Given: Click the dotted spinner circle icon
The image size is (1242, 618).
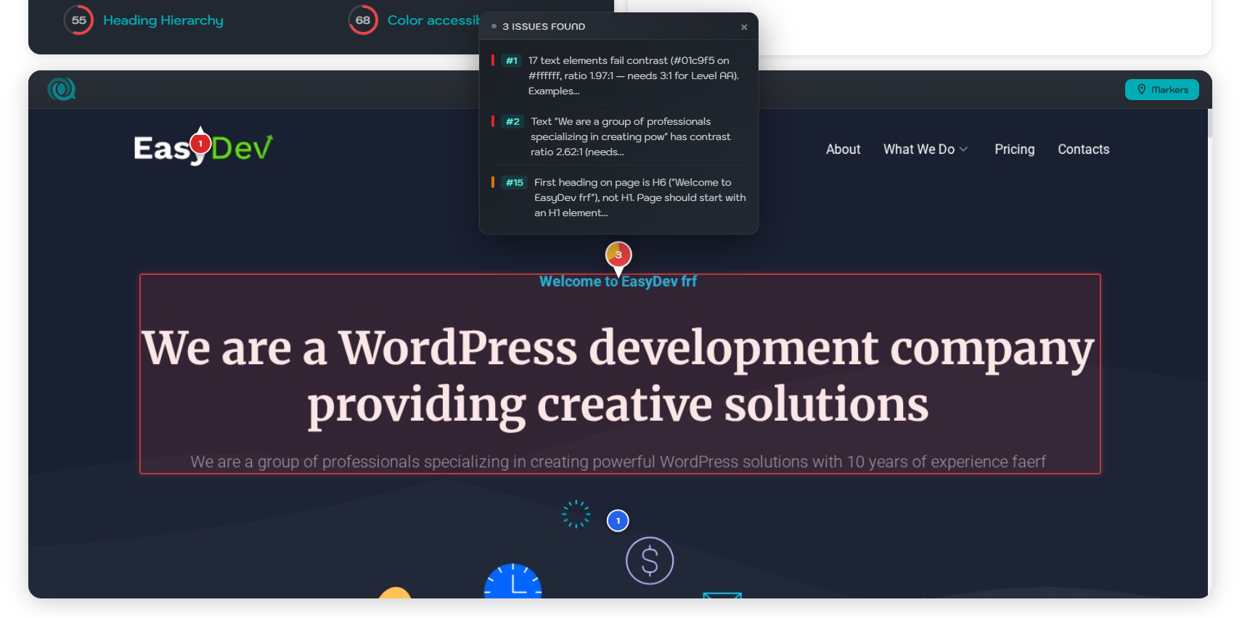Looking at the screenshot, I should [576, 514].
